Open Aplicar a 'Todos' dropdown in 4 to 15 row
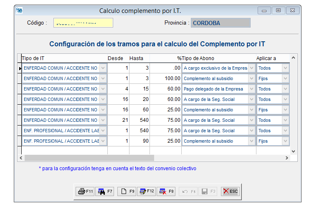Viewport: 317px width, 214px height. [x=285, y=89]
